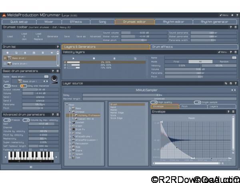Toggle the Freeze switch

point(7,120)
